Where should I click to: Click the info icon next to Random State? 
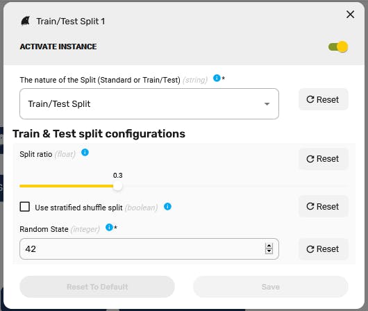110,227
